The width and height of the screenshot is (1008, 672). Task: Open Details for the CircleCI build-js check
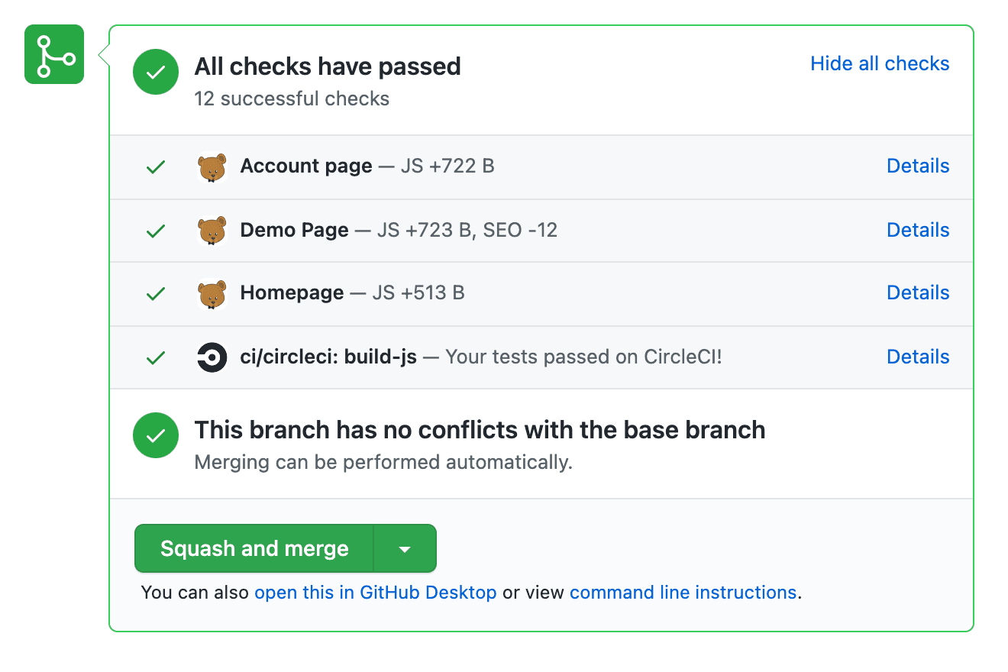click(x=918, y=357)
